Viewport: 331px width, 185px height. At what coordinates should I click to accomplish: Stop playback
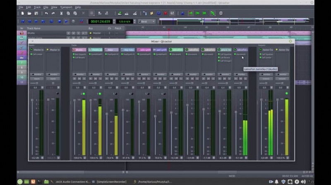coord(60,21)
